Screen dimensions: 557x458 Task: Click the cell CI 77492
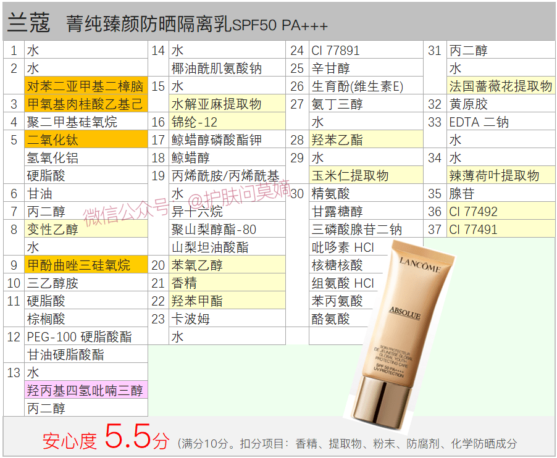point(501,211)
